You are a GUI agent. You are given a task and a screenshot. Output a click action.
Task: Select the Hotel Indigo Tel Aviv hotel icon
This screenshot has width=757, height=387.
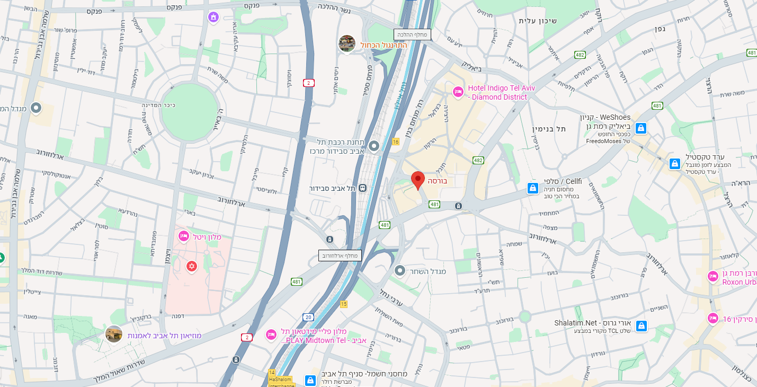[458, 92]
